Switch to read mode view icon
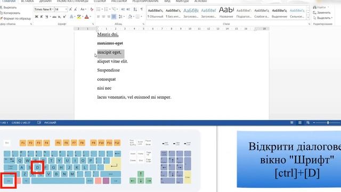 pyautogui.click(x=292, y=123)
